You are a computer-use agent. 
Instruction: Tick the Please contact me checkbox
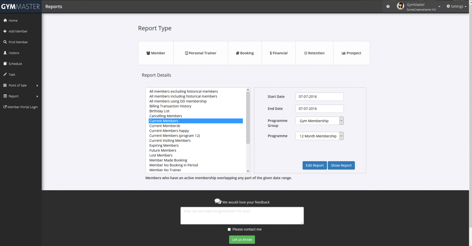click(229, 229)
